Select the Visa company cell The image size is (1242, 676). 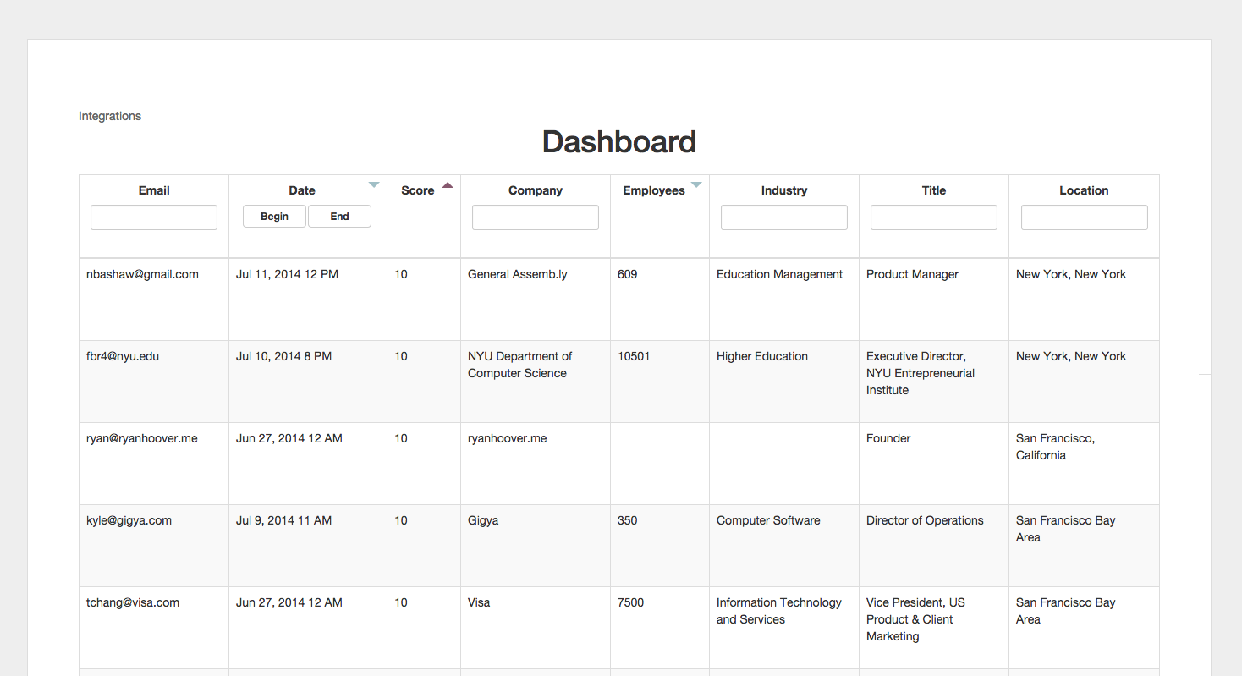click(x=479, y=602)
